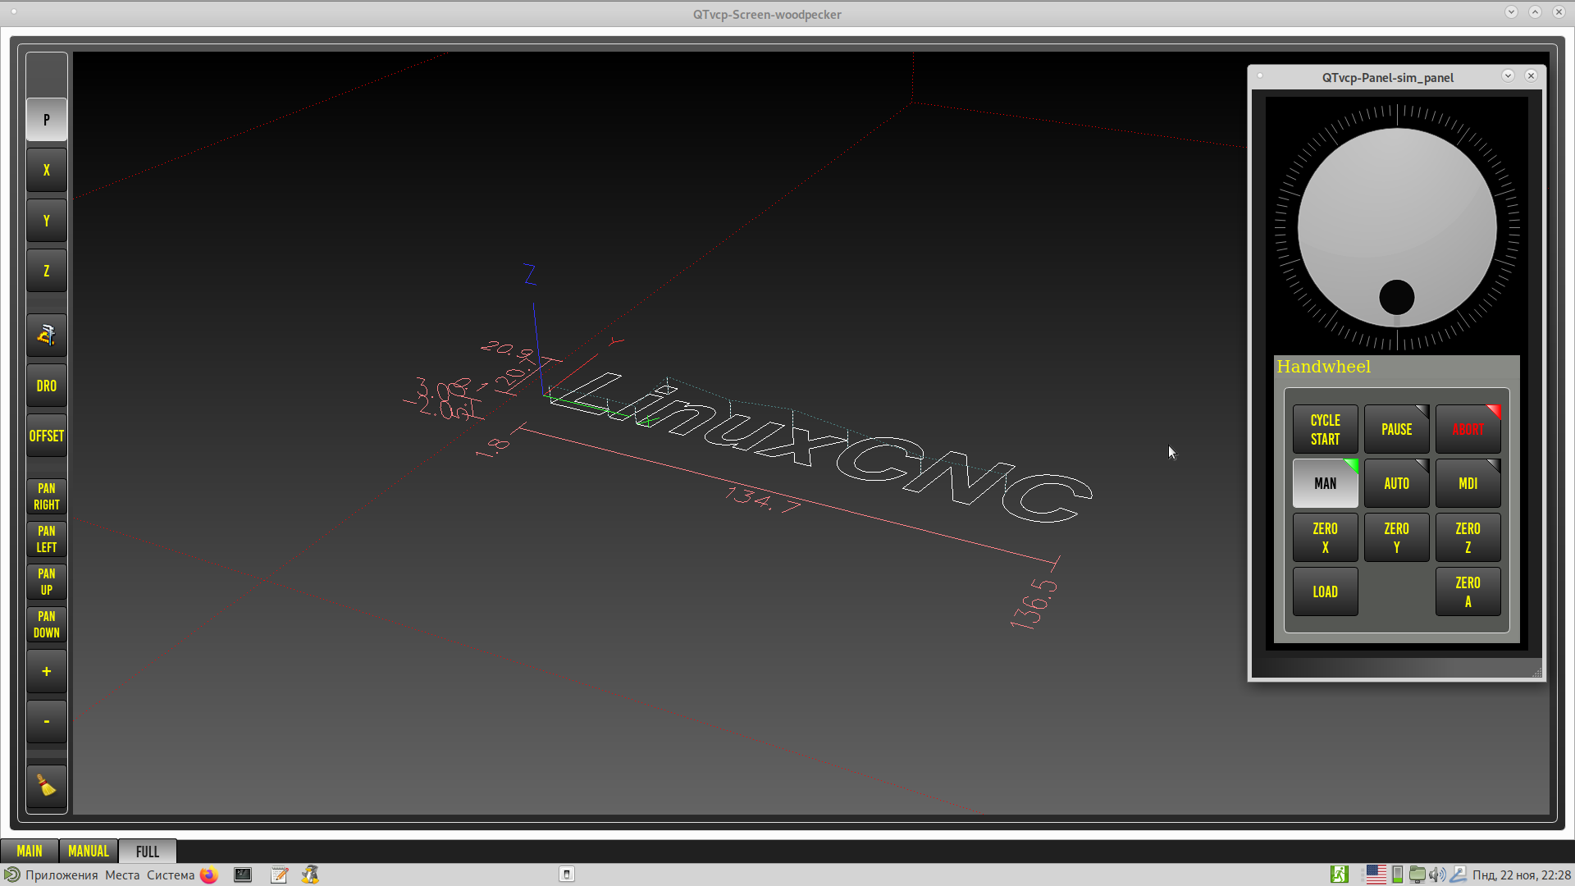The height and width of the screenshot is (886, 1575).
Task: Click the PAN UP button
Action: (47, 582)
